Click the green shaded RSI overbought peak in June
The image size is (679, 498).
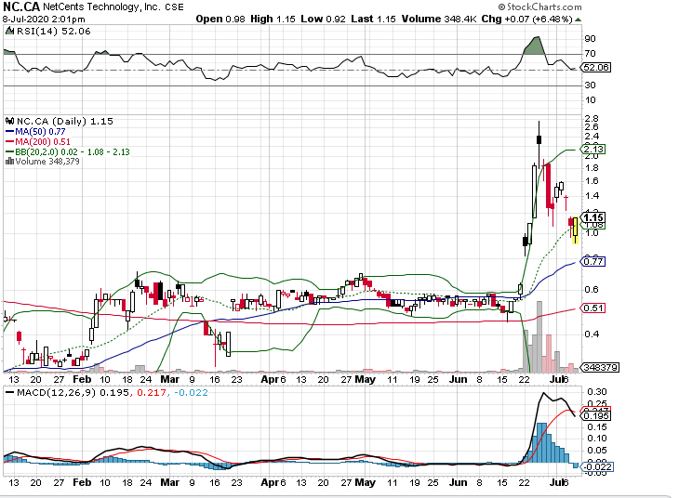[533, 46]
